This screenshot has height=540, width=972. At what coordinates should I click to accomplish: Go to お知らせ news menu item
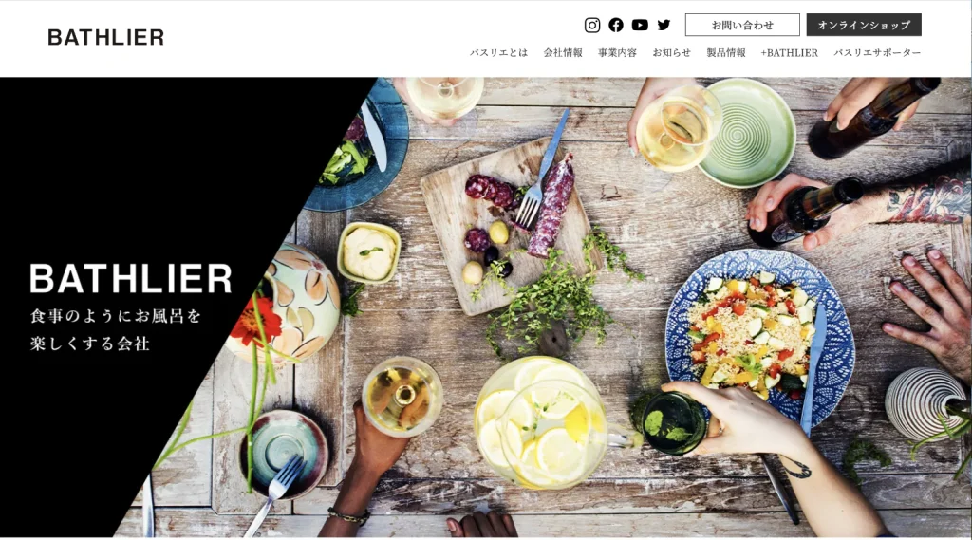click(x=671, y=53)
